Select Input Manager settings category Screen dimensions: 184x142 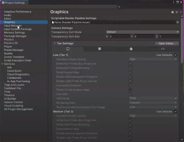click(x=13, y=26)
